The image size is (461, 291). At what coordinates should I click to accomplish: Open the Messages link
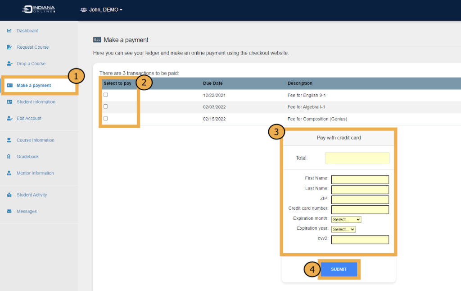(27, 212)
